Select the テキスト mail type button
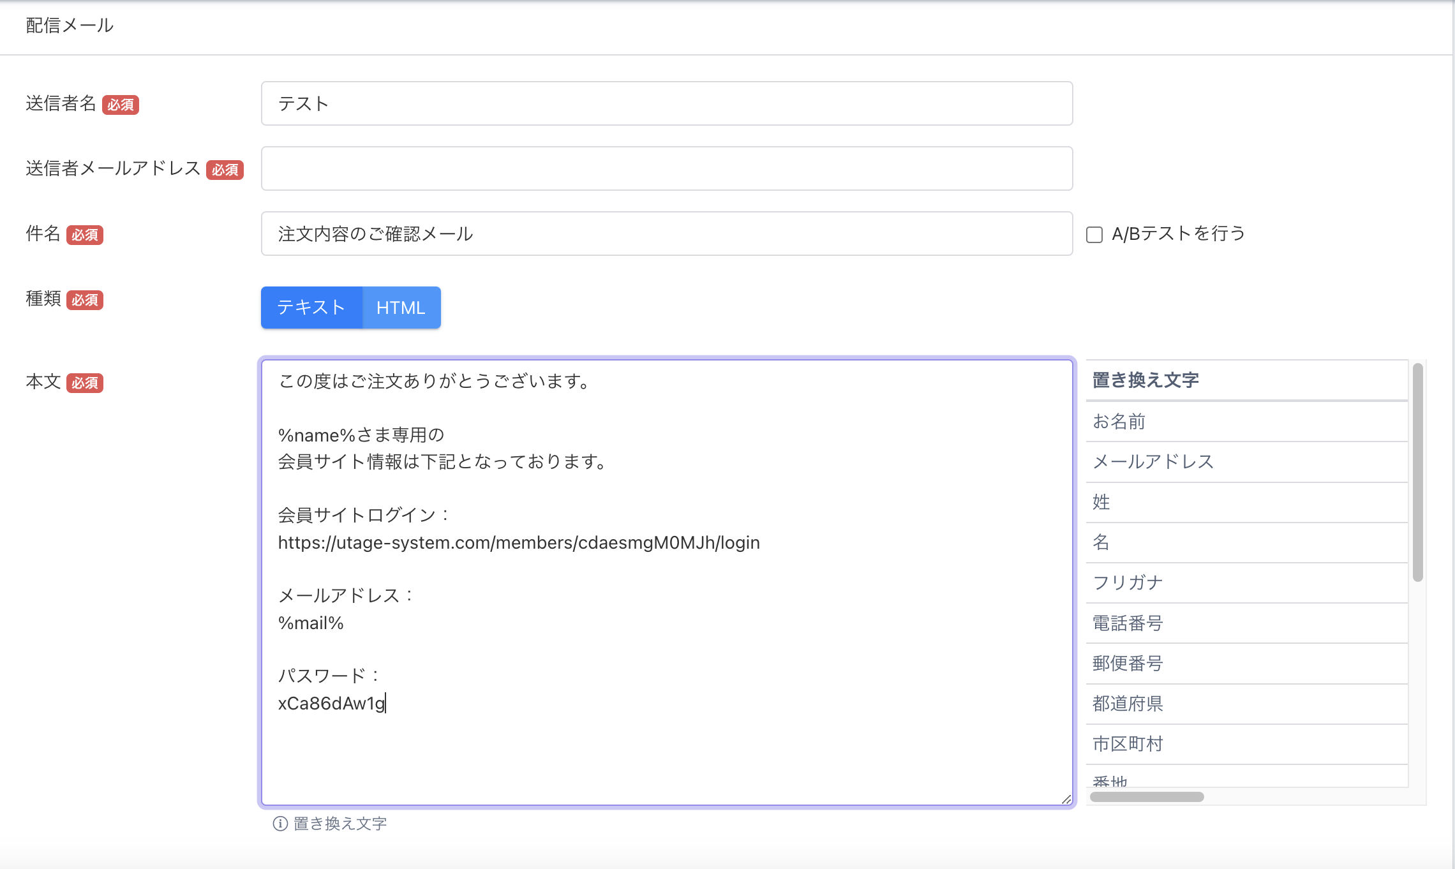The width and height of the screenshot is (1455, 869). point(311,308)
